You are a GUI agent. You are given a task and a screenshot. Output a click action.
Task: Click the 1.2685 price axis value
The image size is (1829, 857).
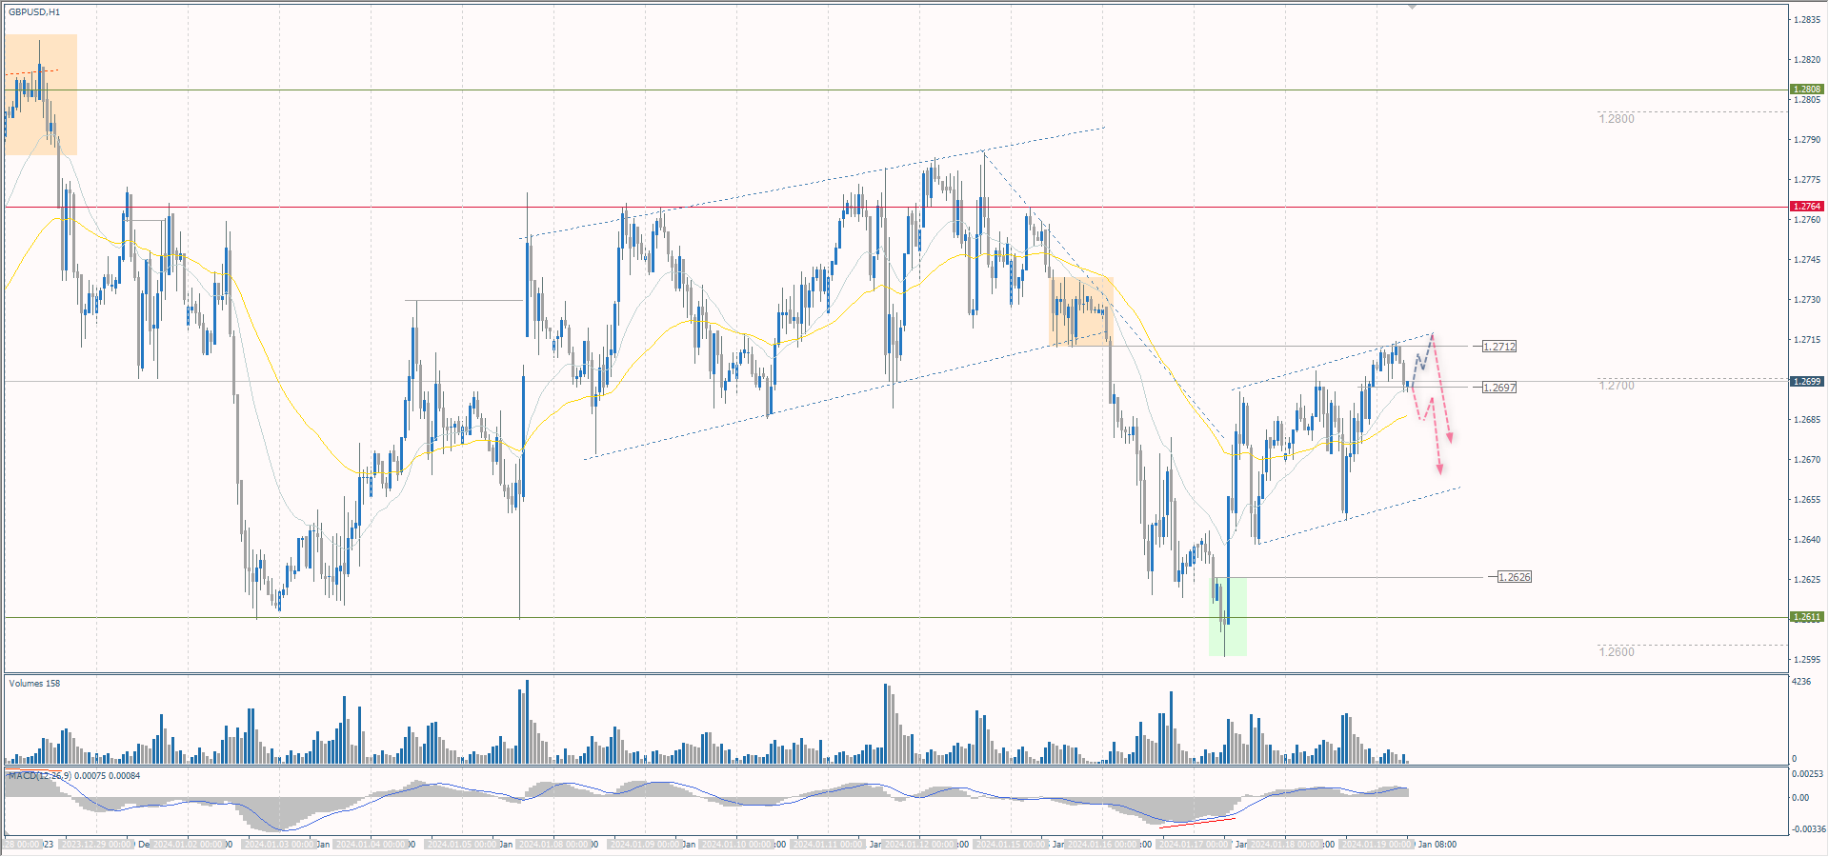(1807, 420)
